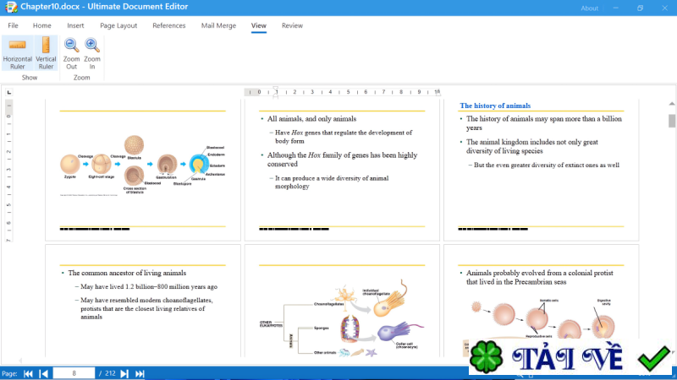Click the About link in title bar
The height and width of the screenshot is (380, 677).
589,8
